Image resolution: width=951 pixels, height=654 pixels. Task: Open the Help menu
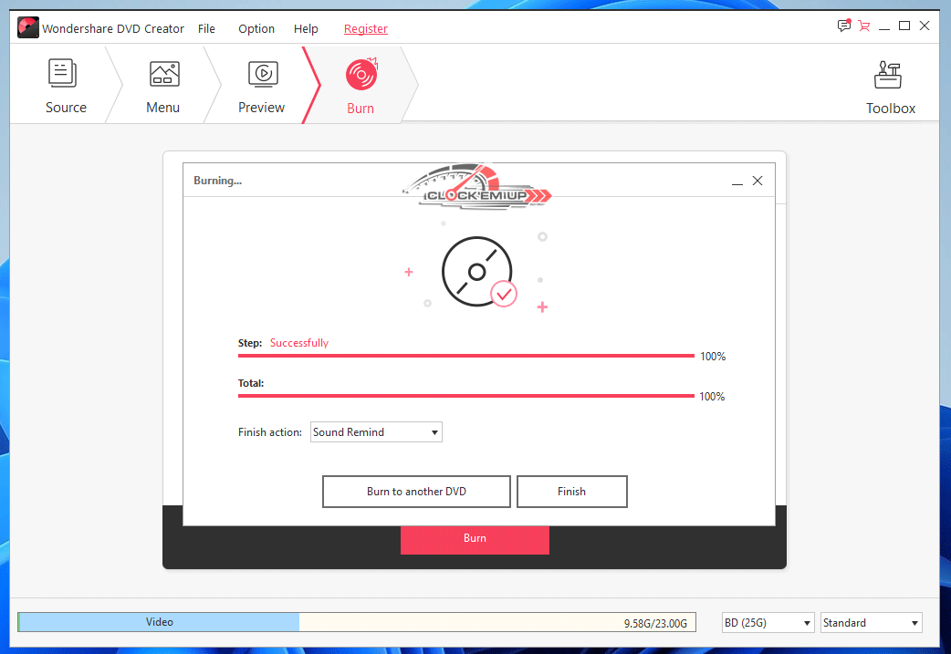pos(306,28)
